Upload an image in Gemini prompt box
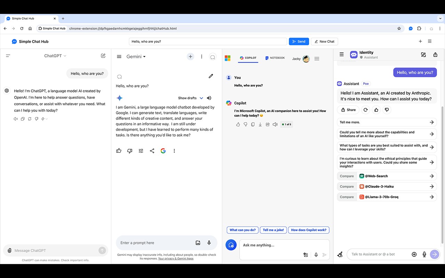This screenshot has width=445, height=278. click(198, 243)
